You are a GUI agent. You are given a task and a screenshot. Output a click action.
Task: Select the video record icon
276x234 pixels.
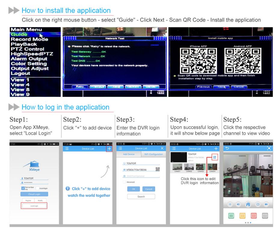267,204
